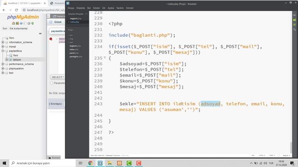Expand the test database node
Screen dimensions: 298x167
(3, 73)
